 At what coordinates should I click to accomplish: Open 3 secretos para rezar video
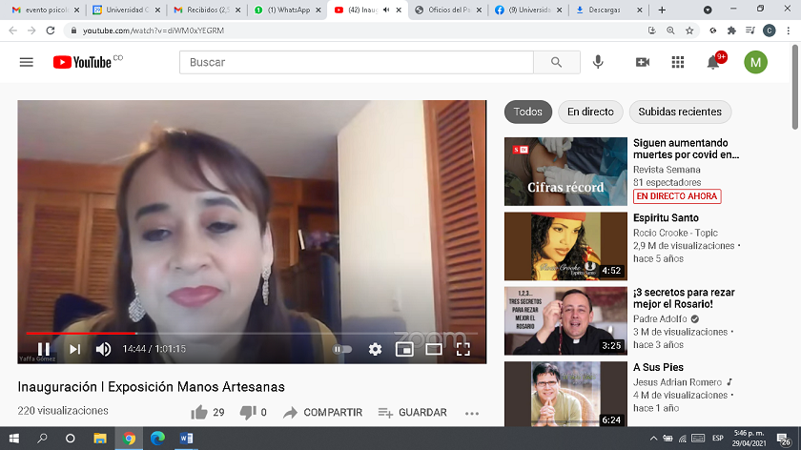[684, 298]
